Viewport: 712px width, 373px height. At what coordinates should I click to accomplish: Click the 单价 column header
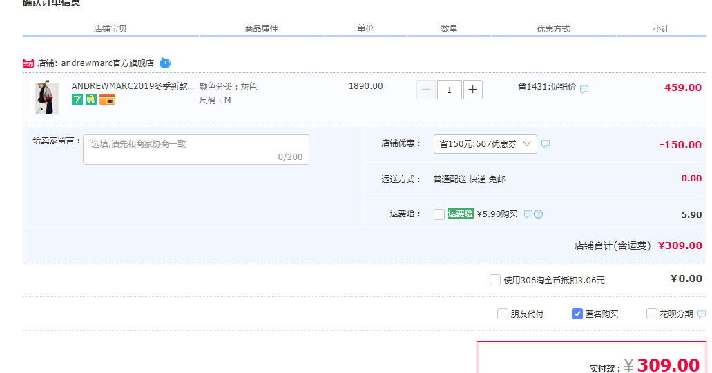tap(365, 28)
